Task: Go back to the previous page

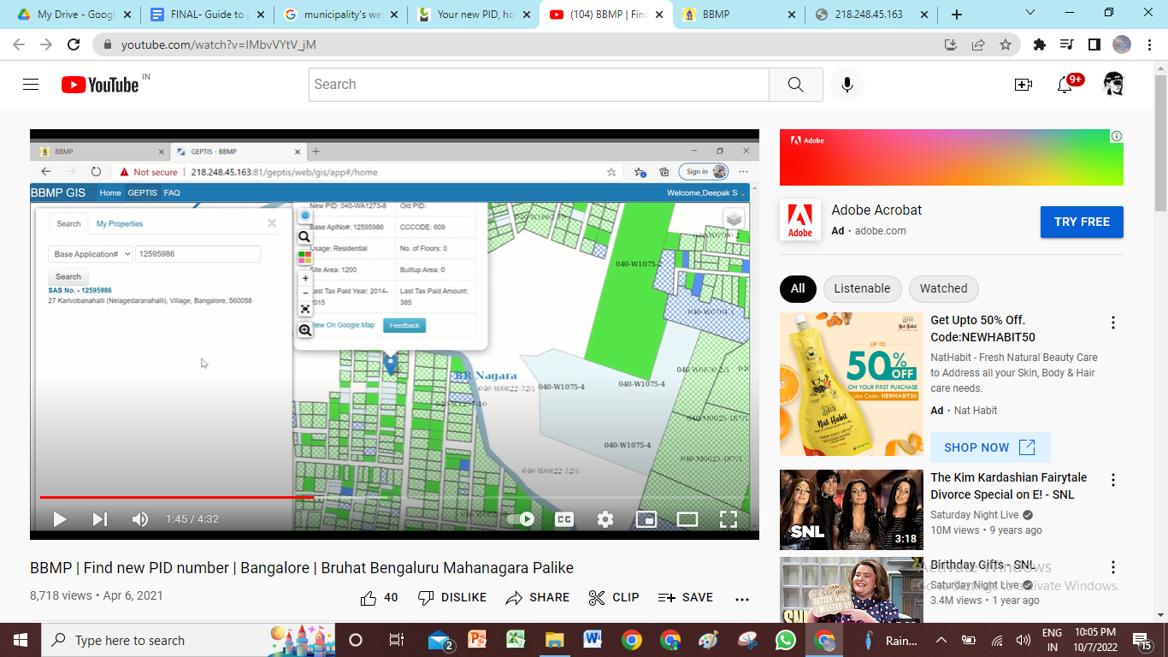Action: tap(21, 44)
